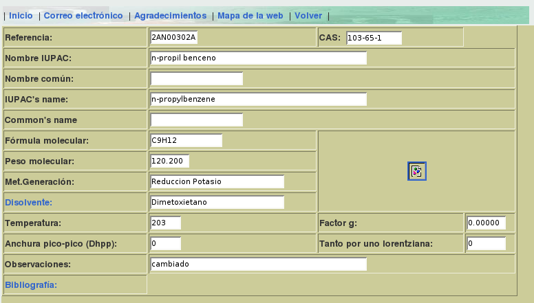Image resolution: width=534 pixels, height=303 pixels.
Task: Focus the IUPAC's name field
Action: click(x=258, y=99)
